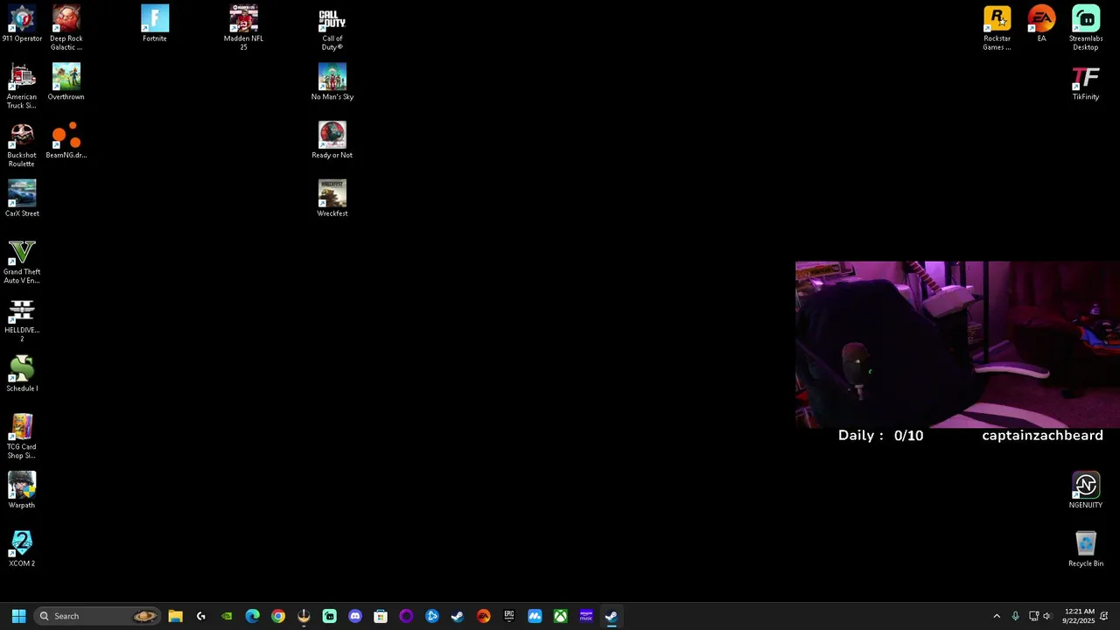The image size is (1120, 630).
Task: Open the Xbox app from the taskbar
Action: click(x=560, y=616)
